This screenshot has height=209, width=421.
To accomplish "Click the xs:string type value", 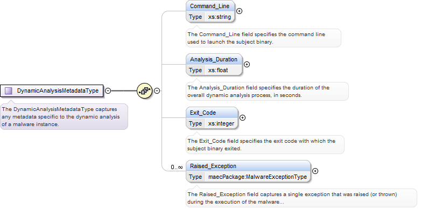I will pos(220,17).
